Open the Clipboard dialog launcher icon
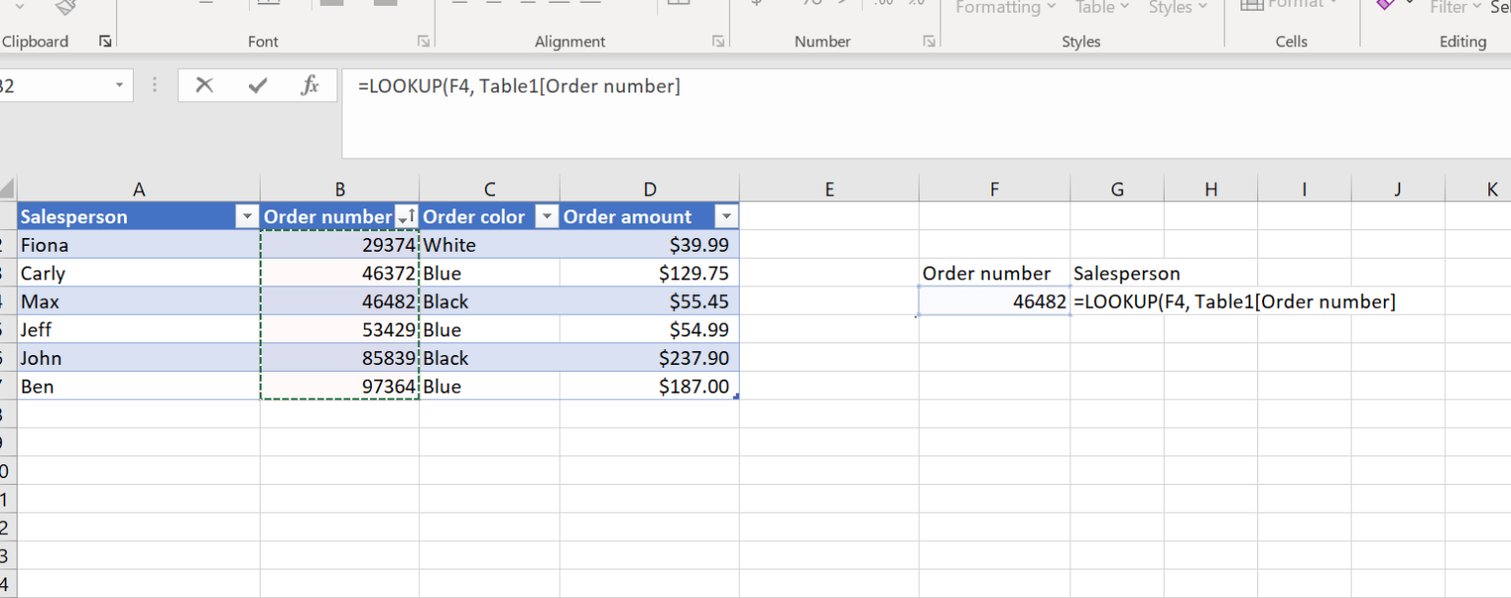This screenshot has width=1511, height=598. [x=105, y=40]
